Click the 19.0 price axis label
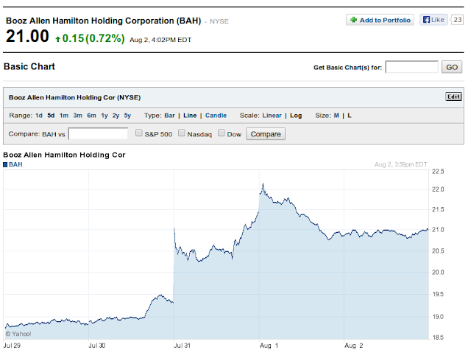 tap(438, 317)
